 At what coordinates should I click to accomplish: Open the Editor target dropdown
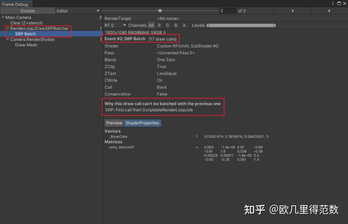point(78,11)
